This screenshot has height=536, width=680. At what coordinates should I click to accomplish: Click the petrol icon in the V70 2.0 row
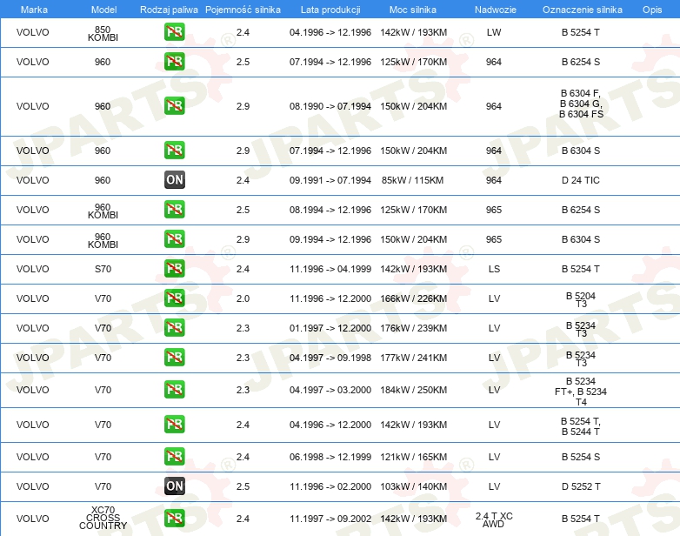[x=174, y=298]
